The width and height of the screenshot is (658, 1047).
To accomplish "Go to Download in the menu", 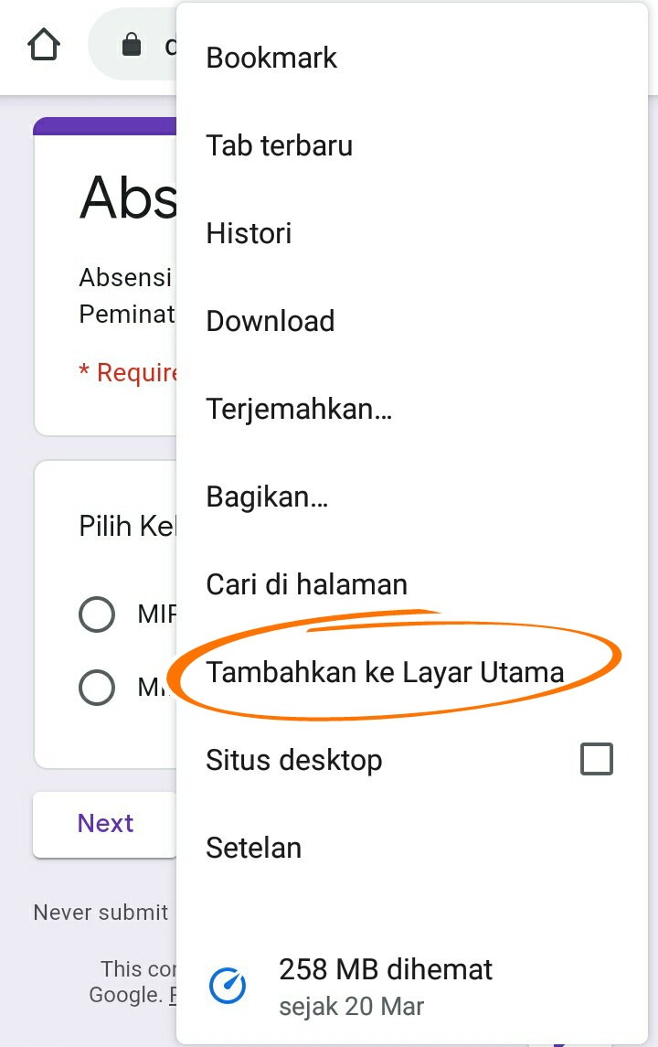I will pyautogui.click(x=271, y=321).
